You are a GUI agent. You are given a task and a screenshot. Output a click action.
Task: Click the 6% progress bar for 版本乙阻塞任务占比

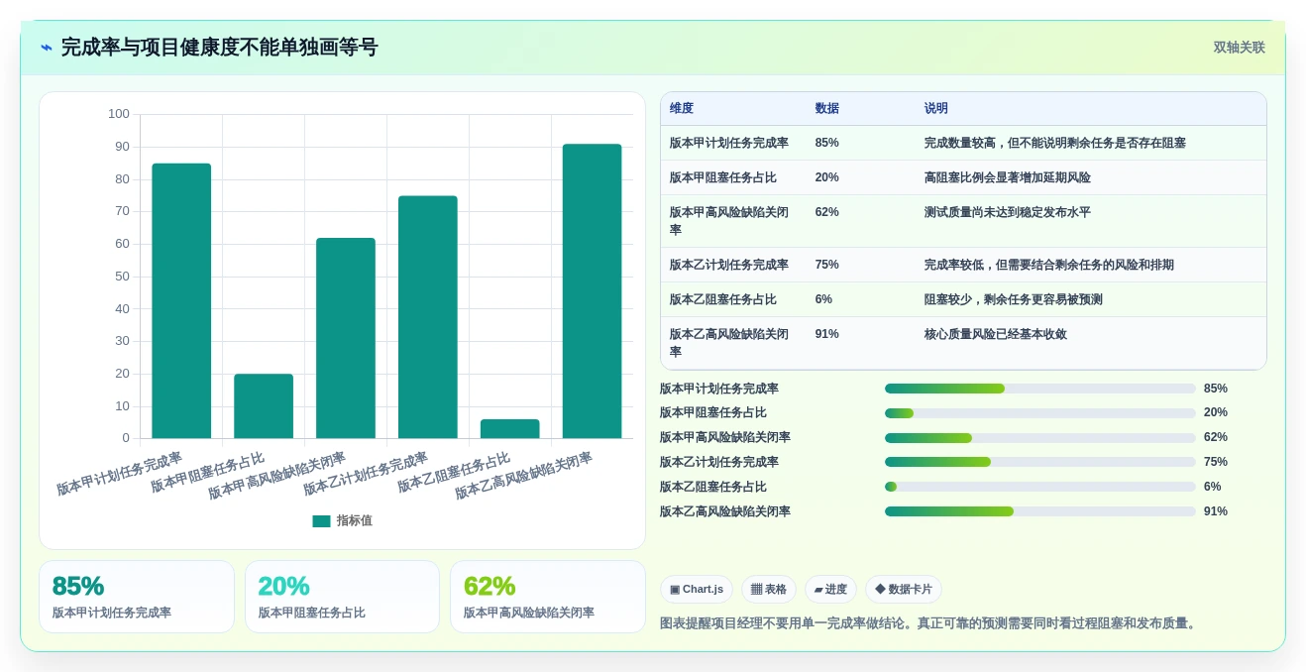(x=1040, y=487)
